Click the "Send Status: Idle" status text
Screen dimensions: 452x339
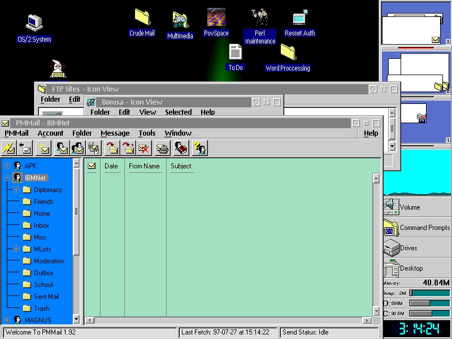306,332
